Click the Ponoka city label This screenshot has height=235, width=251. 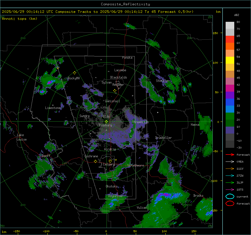pyautogui.click(x=127, y=58)
